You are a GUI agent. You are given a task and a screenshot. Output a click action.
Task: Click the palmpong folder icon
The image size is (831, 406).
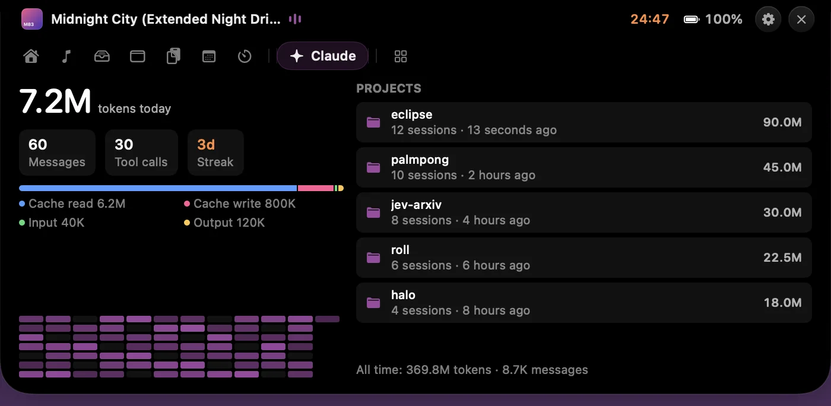point(373,167)
